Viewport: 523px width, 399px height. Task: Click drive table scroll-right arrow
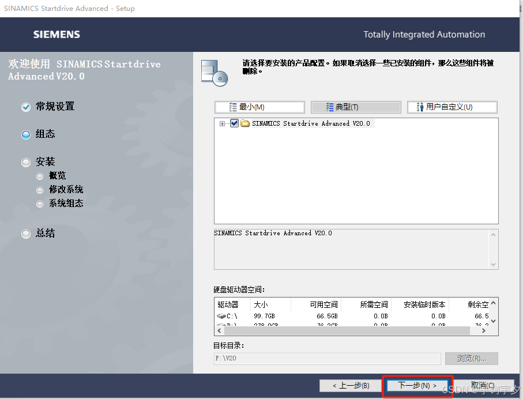[483, 330]
